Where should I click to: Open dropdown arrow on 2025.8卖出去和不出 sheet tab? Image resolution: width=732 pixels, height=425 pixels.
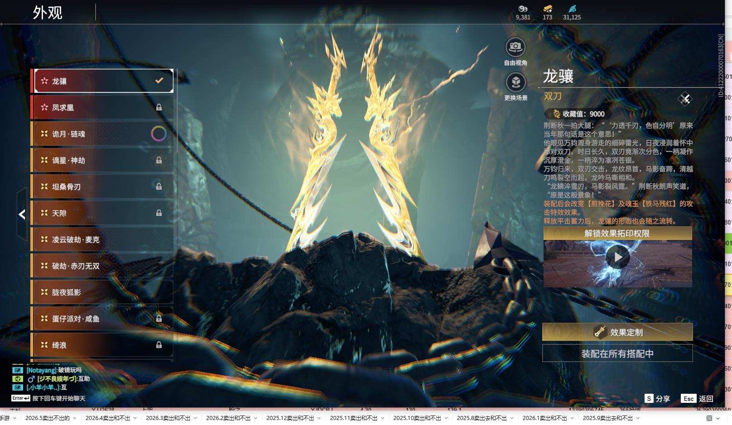pos(512,418)
